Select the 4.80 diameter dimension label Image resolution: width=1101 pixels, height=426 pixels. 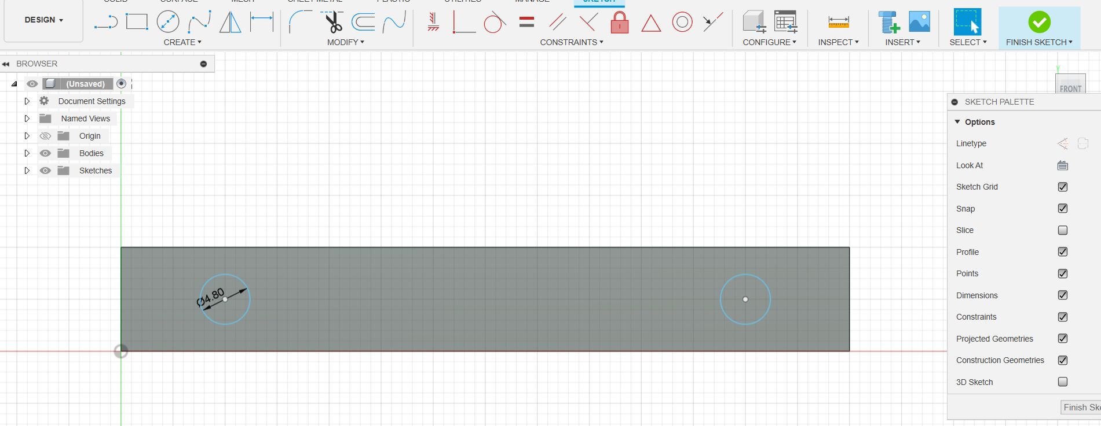210,297
